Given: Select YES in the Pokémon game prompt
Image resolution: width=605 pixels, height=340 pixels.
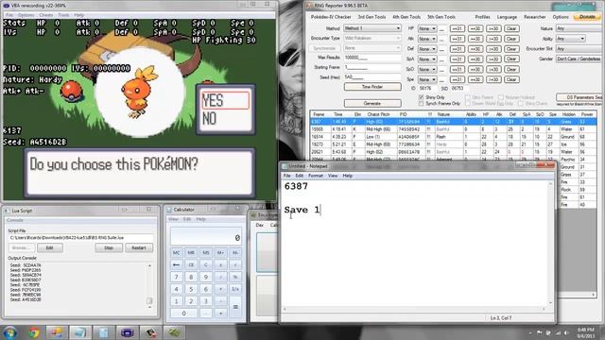Looking at the screenshot, I should 225,101.
